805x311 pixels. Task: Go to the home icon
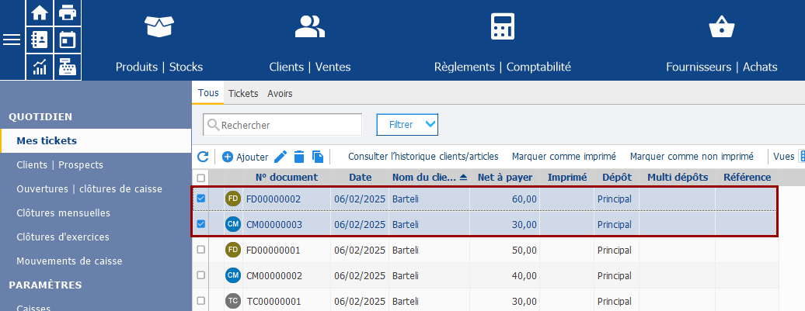click(x=40, y=12)
